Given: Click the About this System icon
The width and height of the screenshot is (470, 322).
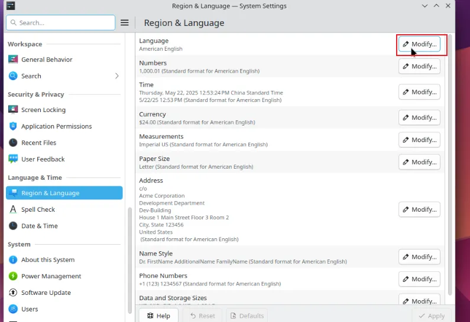Looking at the screenshot, I should tap(13, 260).
